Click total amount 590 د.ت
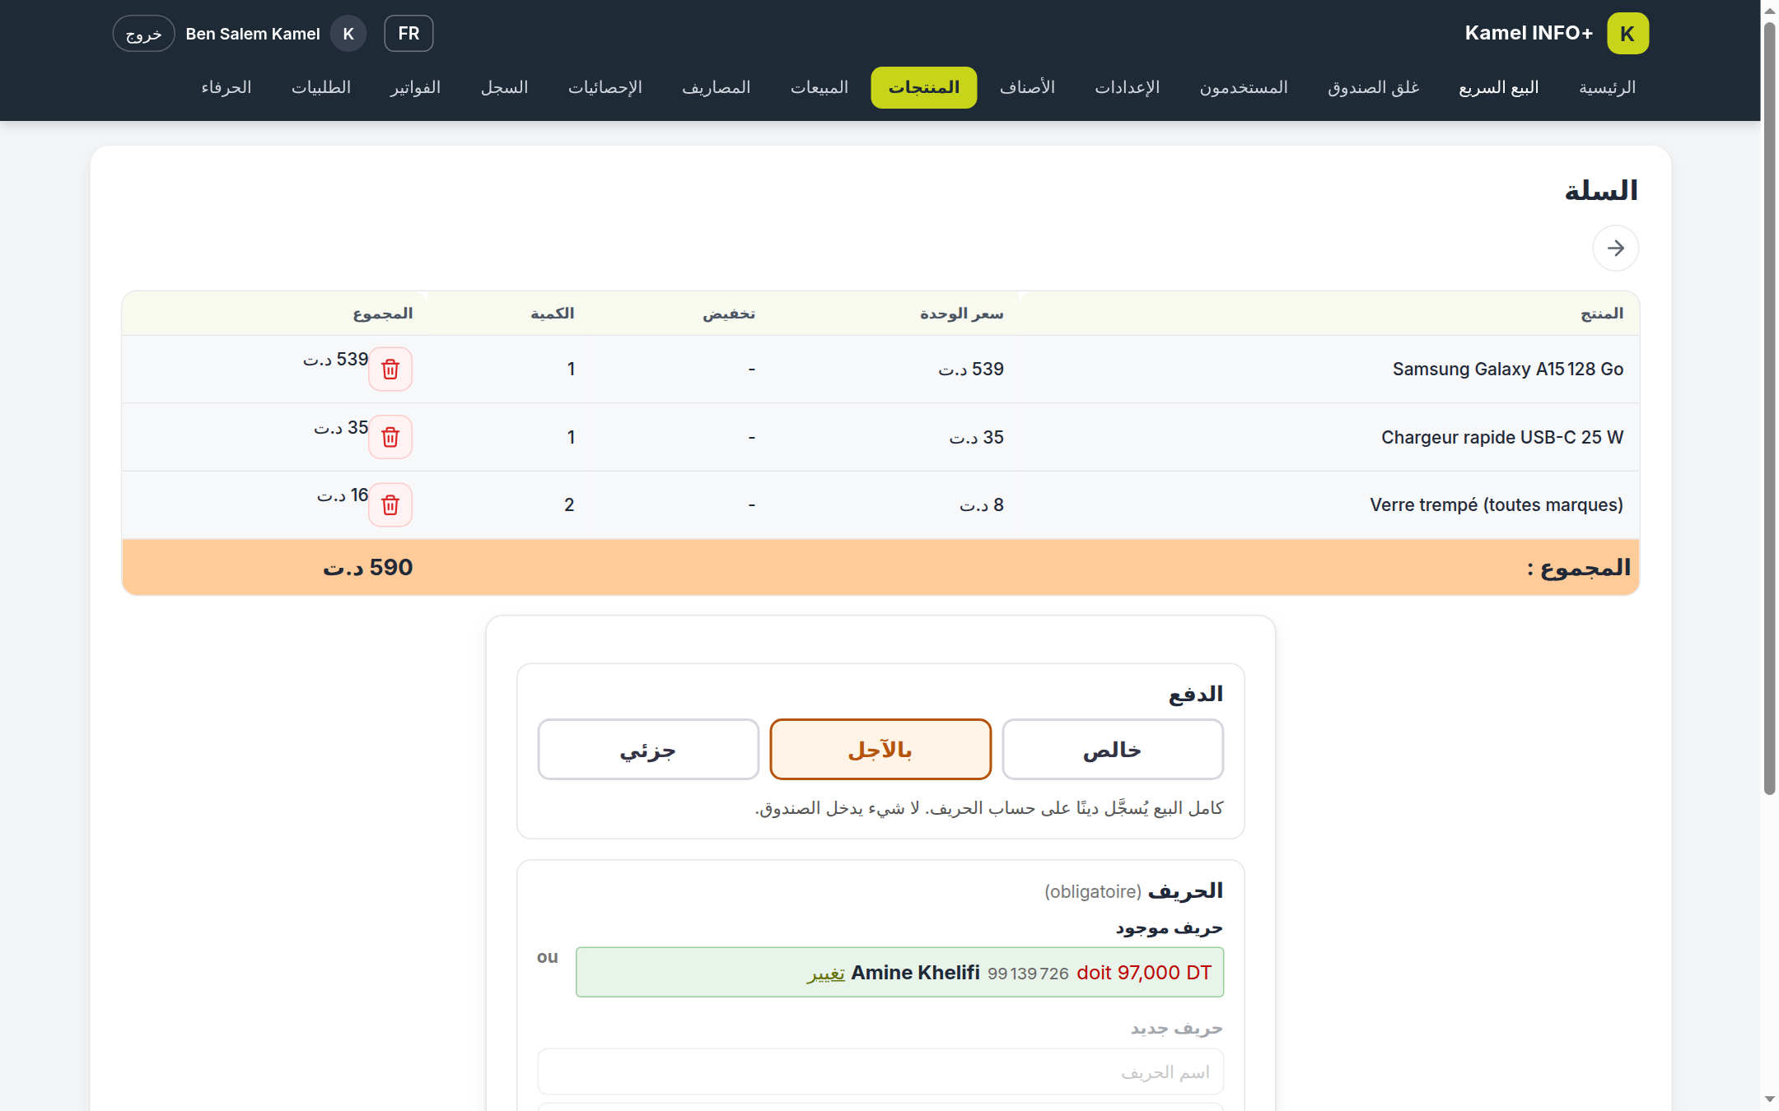The width and height of the screenshot is (1779, 1111). click(x=368, y=567)
